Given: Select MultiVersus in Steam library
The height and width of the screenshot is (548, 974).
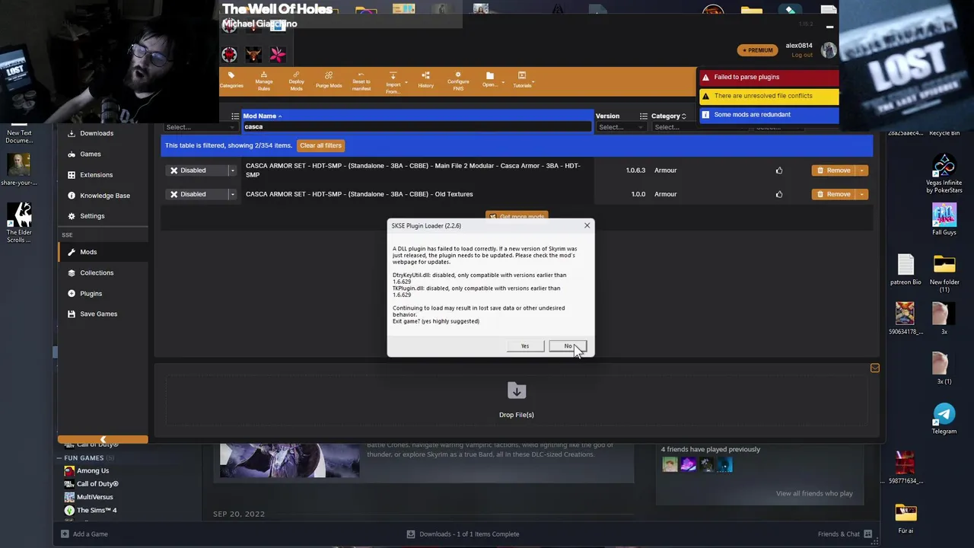Looking at the screenshot, I should click(x=94, y=497).
